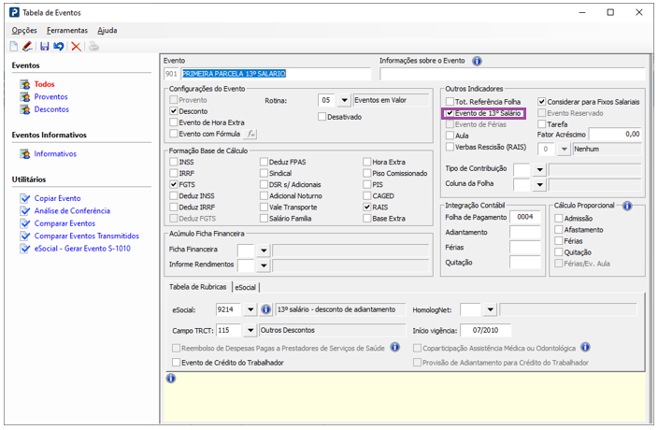Click the red X delete icon
658x430 pixels.
point(76,46)
